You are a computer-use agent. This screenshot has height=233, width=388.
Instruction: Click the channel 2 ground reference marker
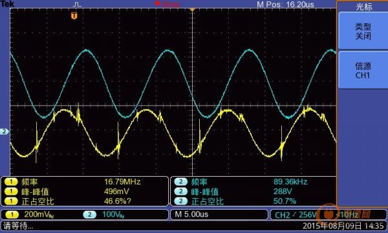click(x=5, y=131)
